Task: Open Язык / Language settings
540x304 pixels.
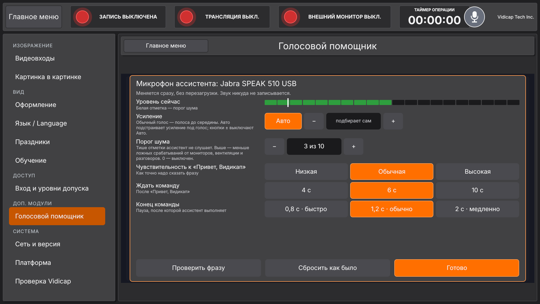Action: pos(57,123)
